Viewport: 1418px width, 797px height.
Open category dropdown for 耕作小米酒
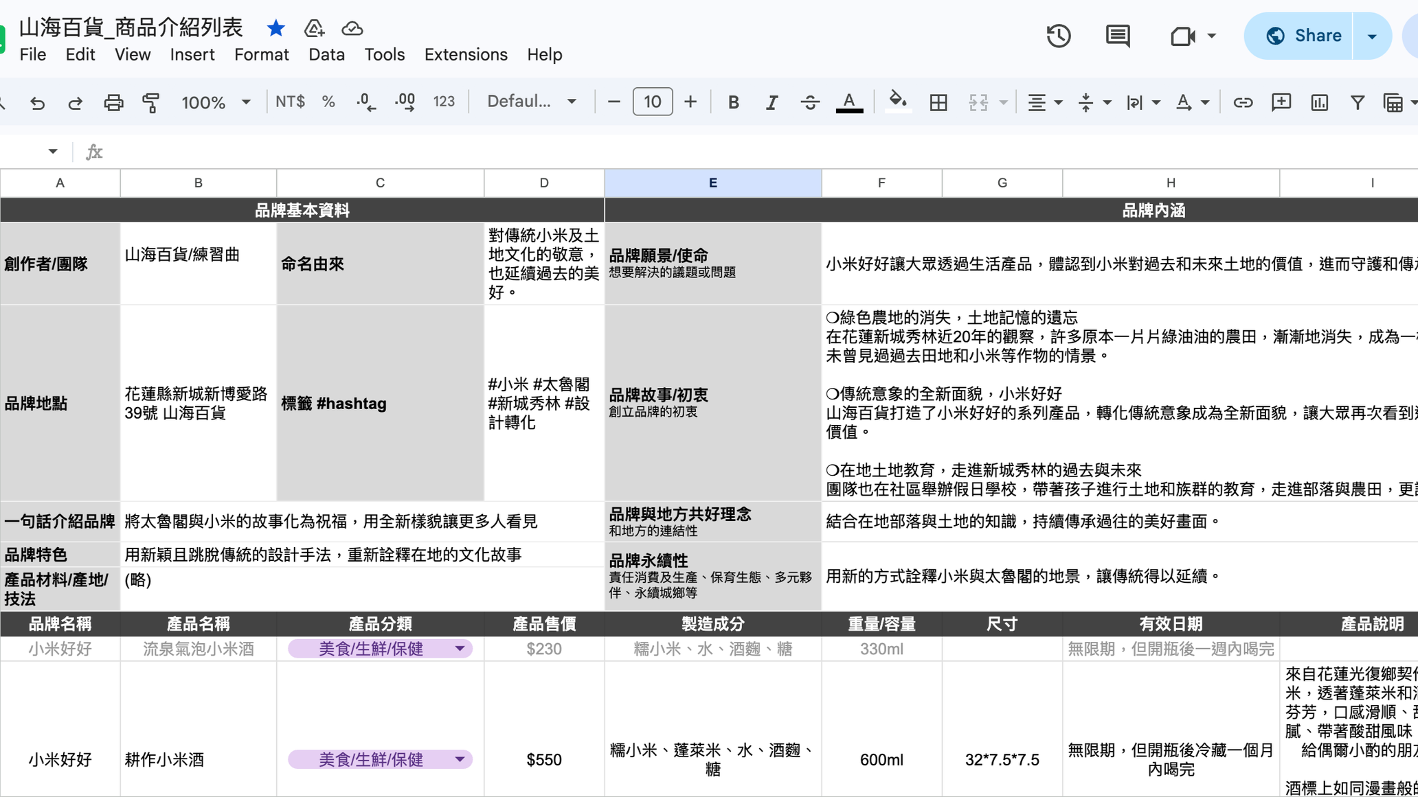click(x=460, y=759)
